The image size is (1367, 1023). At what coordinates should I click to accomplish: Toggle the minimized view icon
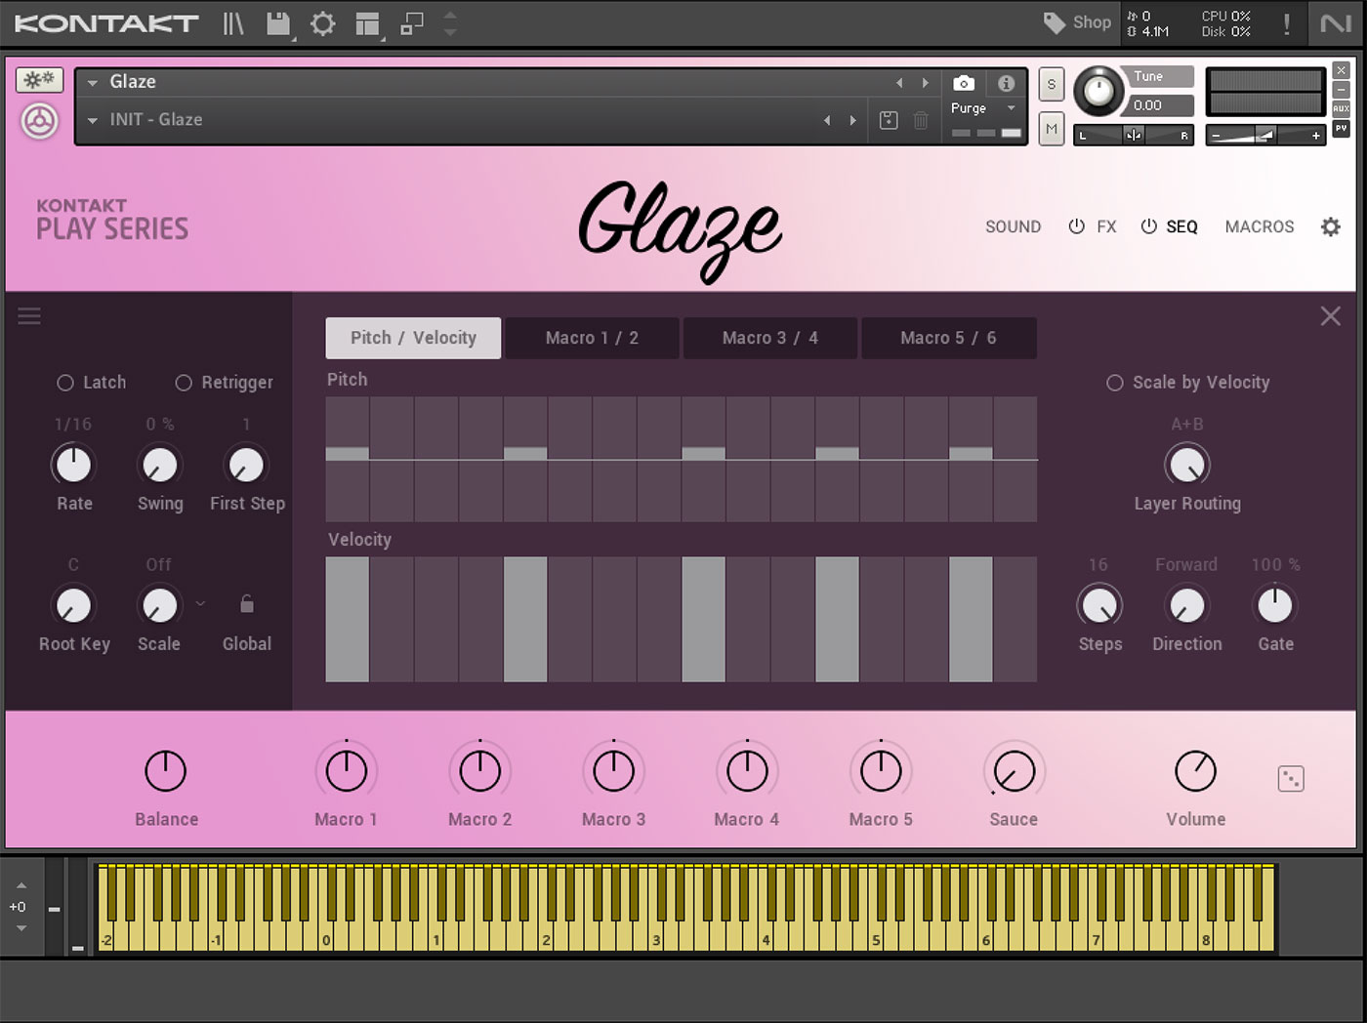coord(412,23)
